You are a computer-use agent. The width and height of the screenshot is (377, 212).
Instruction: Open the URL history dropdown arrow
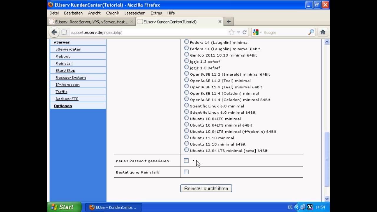pyautogui.click(x=239, y=32)
